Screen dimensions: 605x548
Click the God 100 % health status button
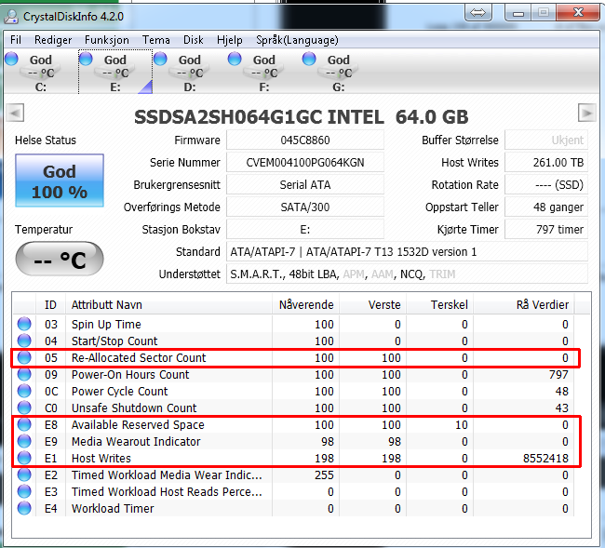(x=60, y=180)
